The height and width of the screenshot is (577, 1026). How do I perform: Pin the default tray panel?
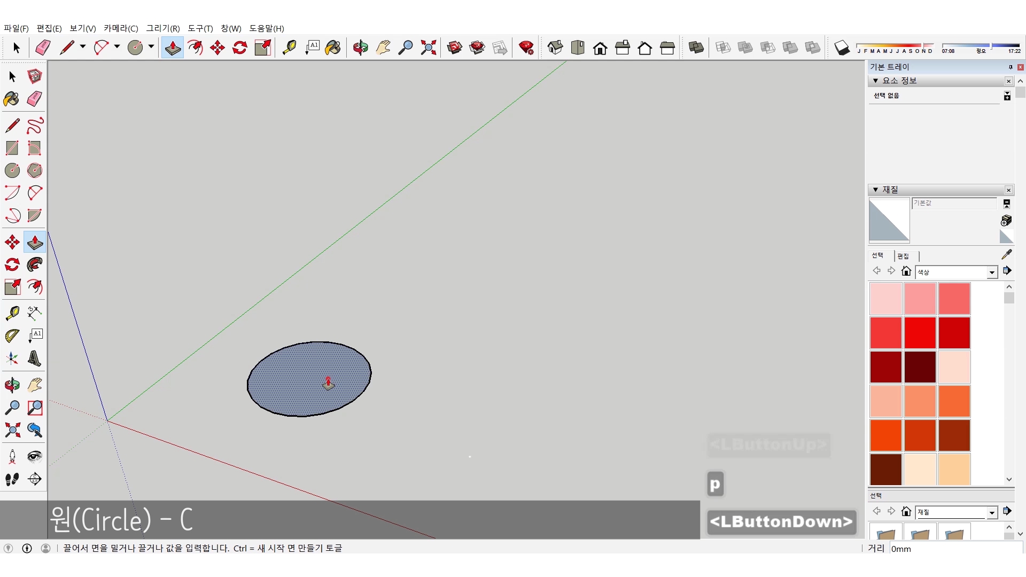point(1010,67)
